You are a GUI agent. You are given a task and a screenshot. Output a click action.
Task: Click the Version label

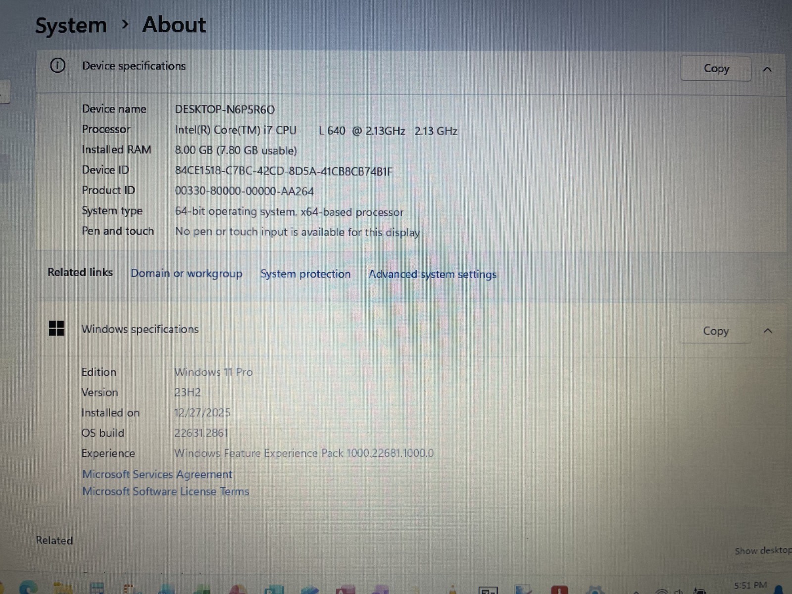pyautogui.click(x=99, y=392)
